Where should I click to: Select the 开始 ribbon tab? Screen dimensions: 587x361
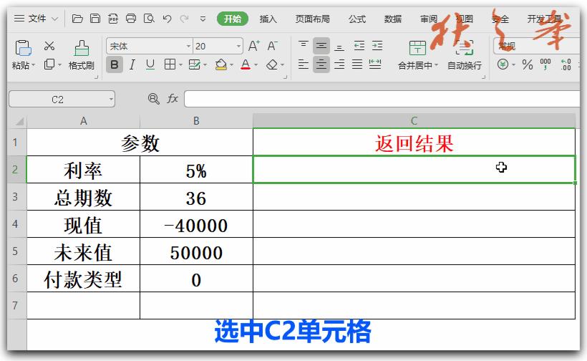click(233, 19)
